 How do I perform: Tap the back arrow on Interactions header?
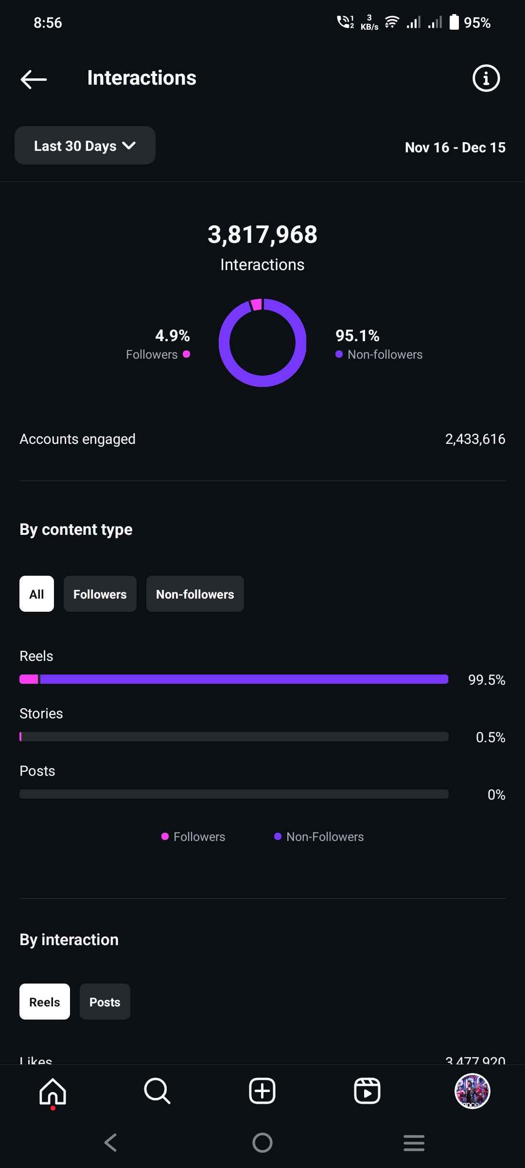pos(34,79)
